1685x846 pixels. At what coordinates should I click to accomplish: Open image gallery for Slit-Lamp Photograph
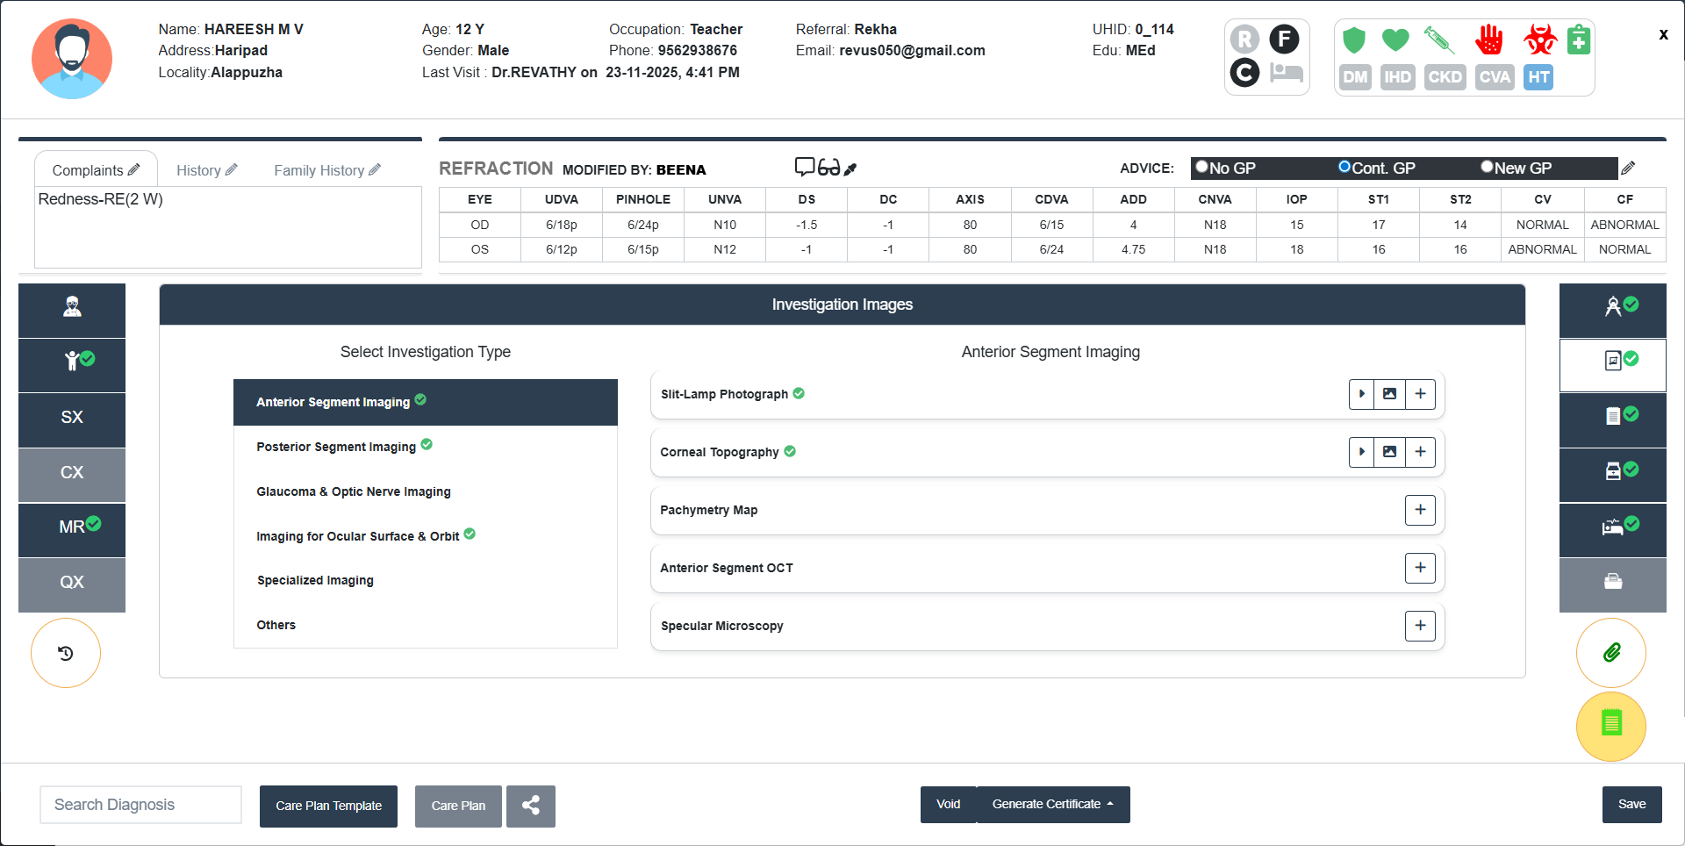(1389, 394)
